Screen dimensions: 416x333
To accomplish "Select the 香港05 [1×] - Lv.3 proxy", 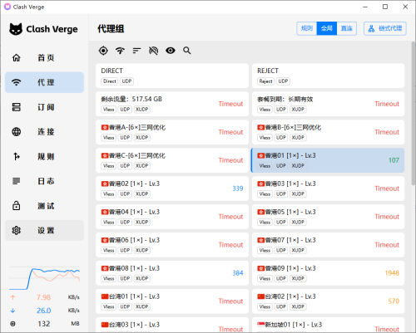I will [x=328, y=217].
